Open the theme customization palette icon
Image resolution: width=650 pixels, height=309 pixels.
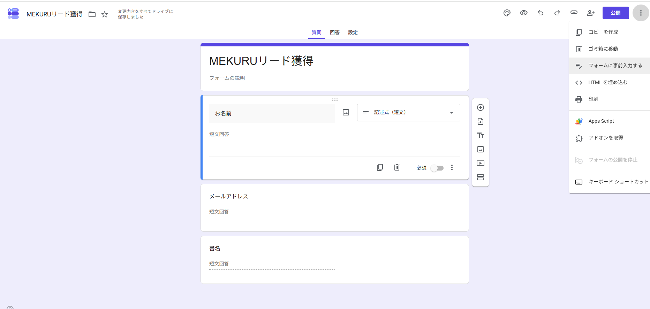507,13
